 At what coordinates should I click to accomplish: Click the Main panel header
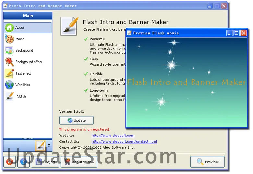click(28, 16)
